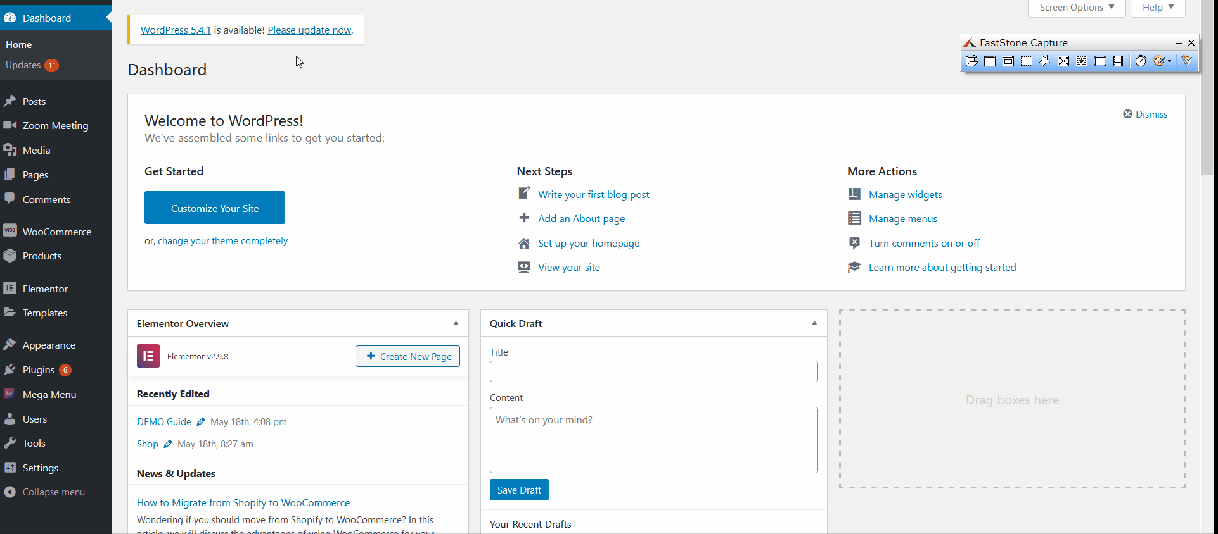Click Create New Page button

[x=407, y=356]
